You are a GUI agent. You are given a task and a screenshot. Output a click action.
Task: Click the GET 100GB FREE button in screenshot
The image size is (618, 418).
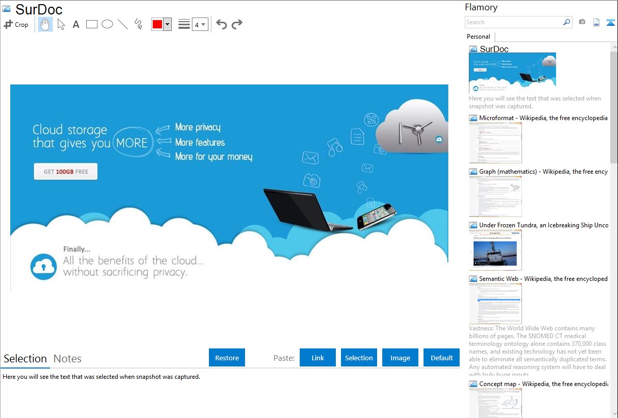tap(66, 172)
